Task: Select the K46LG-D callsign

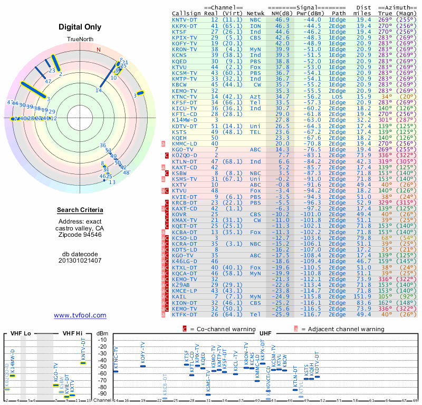Action: click(184, 261)
